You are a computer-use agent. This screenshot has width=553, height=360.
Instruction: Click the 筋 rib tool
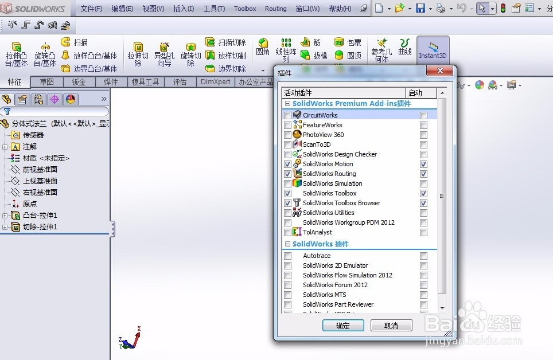311,42
